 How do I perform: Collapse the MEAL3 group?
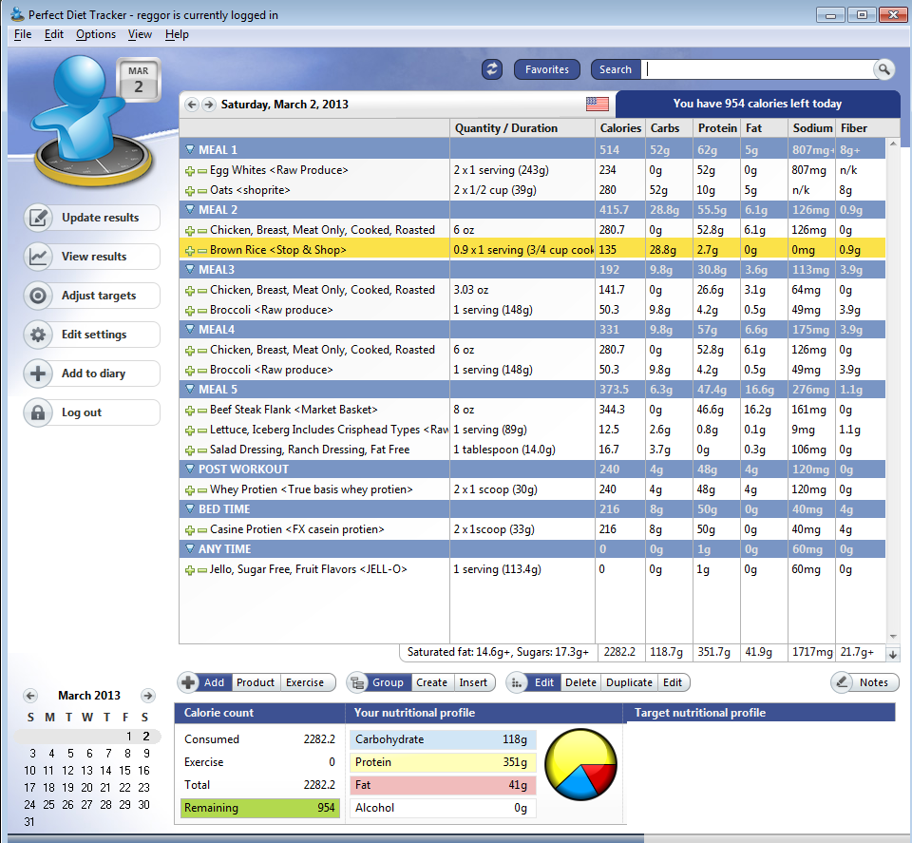pyautogui.click(x=190, y=270)
